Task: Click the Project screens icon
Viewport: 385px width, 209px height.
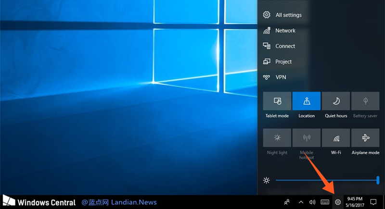Action: click(267, 61)
